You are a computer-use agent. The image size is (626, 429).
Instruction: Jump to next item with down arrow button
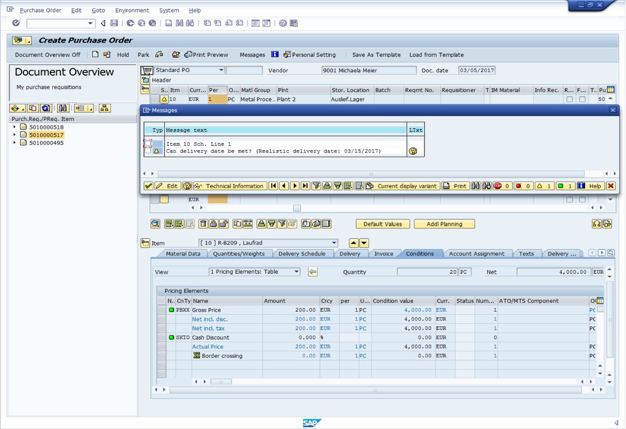pyautogui.click(x=364, y=243)
